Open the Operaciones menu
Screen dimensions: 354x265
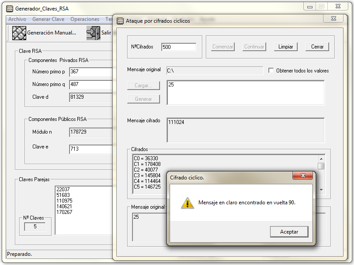pos(85,19)
